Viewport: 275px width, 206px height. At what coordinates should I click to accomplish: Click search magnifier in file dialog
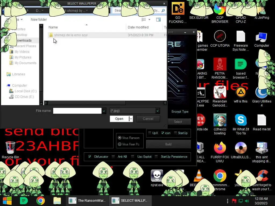pos(163,10)
